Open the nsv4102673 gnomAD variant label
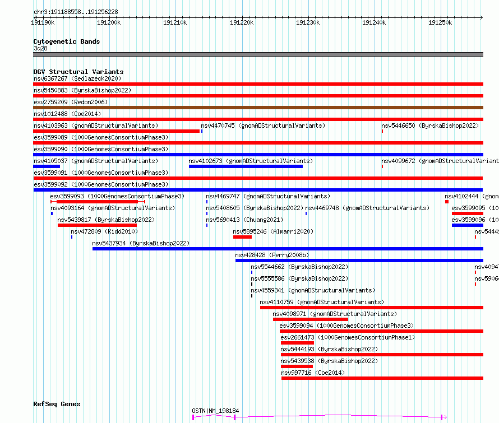The image size is (499, 423). pyautogui.click(x=251, y=161)
